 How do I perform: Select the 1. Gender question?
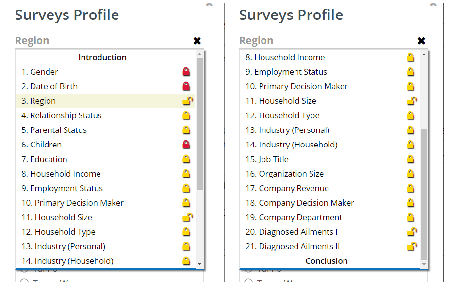[x=40, y=72]
